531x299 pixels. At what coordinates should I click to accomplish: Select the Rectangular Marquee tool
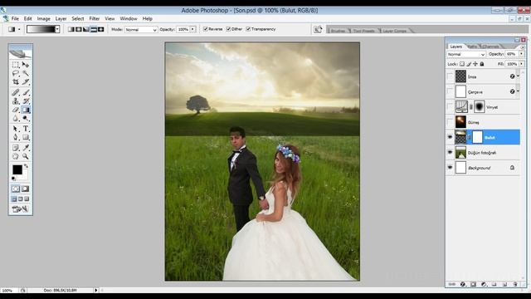[16, 65]
